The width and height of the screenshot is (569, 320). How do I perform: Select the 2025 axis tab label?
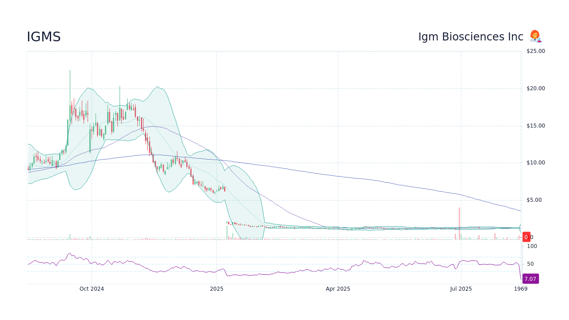coord(216,288)
